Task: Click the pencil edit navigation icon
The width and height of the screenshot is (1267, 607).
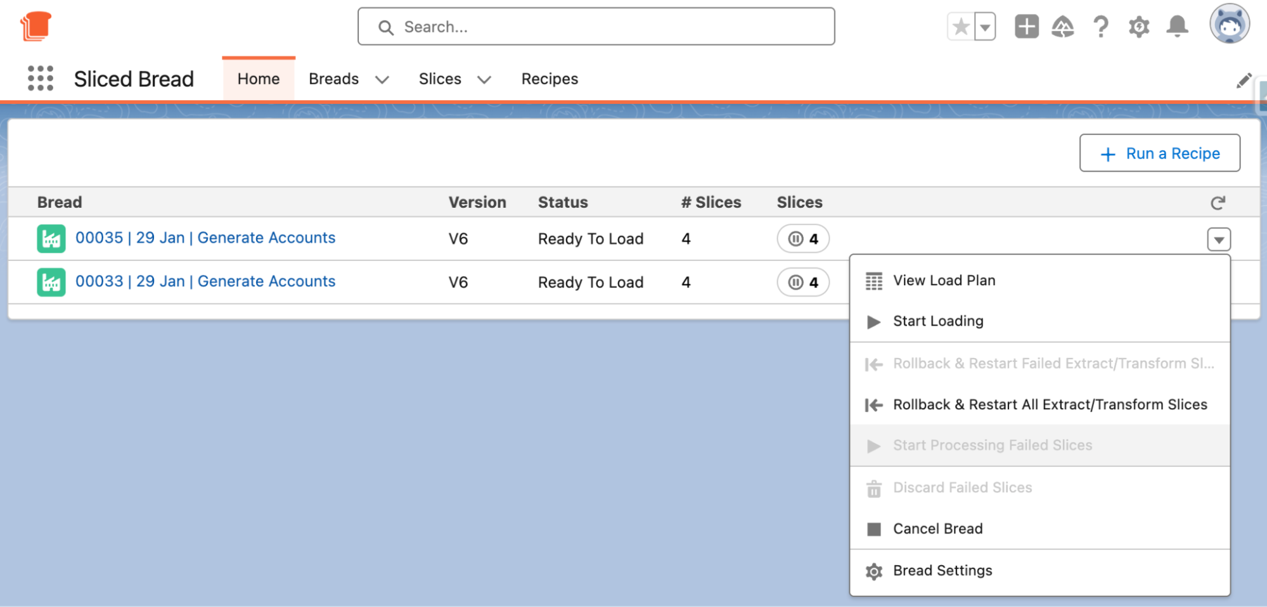Action: point(1244,80)
